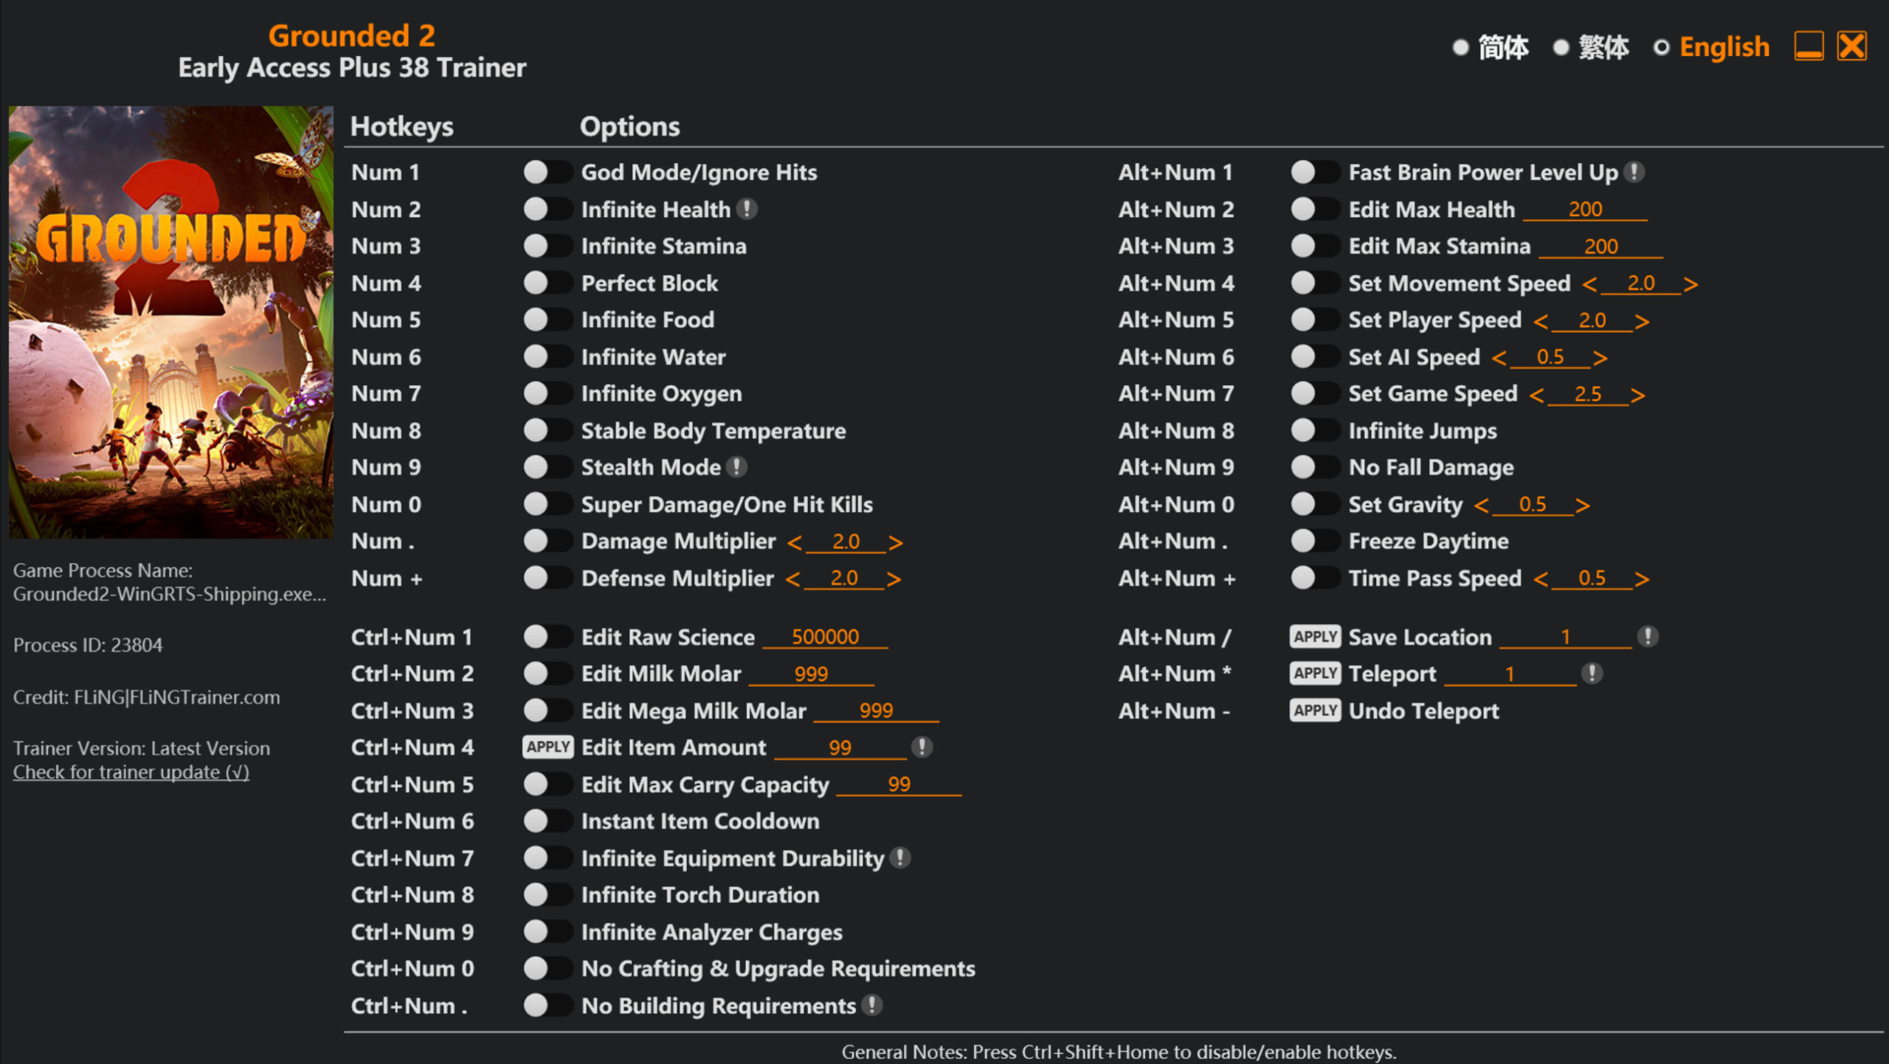Screen dimensions: 1889x1064
Task: Turn on Perfect Block
Action: (548, 283)
